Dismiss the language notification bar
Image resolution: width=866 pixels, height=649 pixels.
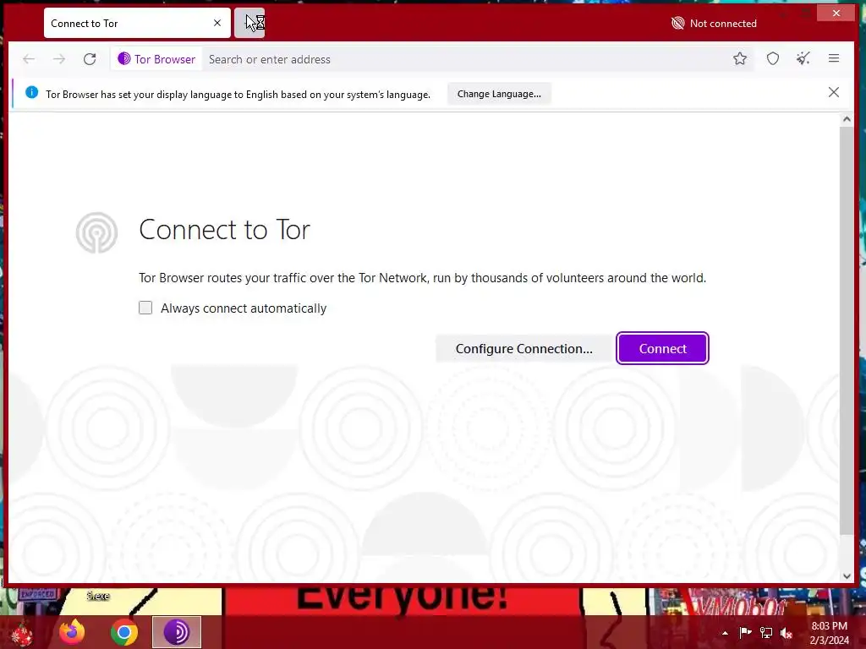[x=833, y=92]
